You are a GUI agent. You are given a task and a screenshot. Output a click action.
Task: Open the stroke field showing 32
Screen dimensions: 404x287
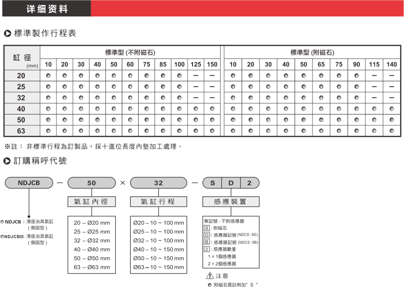coord(158,183)
